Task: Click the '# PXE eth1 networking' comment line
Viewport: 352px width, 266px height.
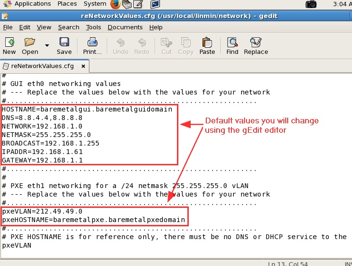Action: [x=125, y=186]
